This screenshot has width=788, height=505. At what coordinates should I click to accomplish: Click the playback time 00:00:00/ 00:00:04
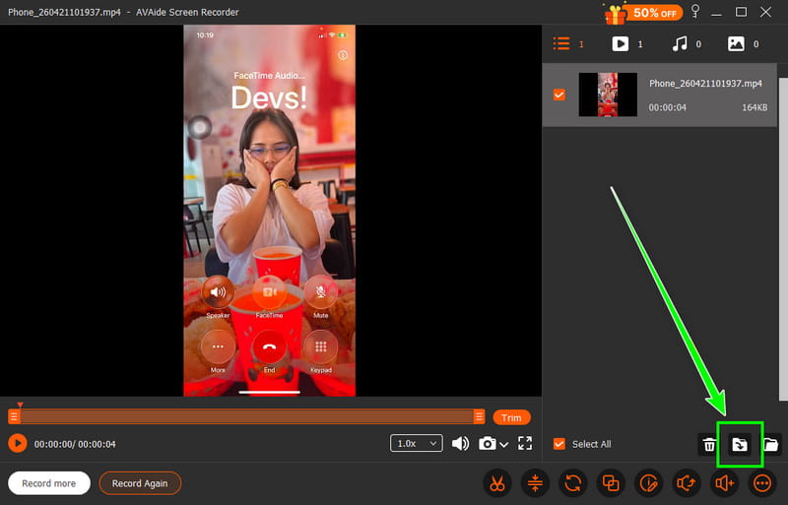point(75,444)
